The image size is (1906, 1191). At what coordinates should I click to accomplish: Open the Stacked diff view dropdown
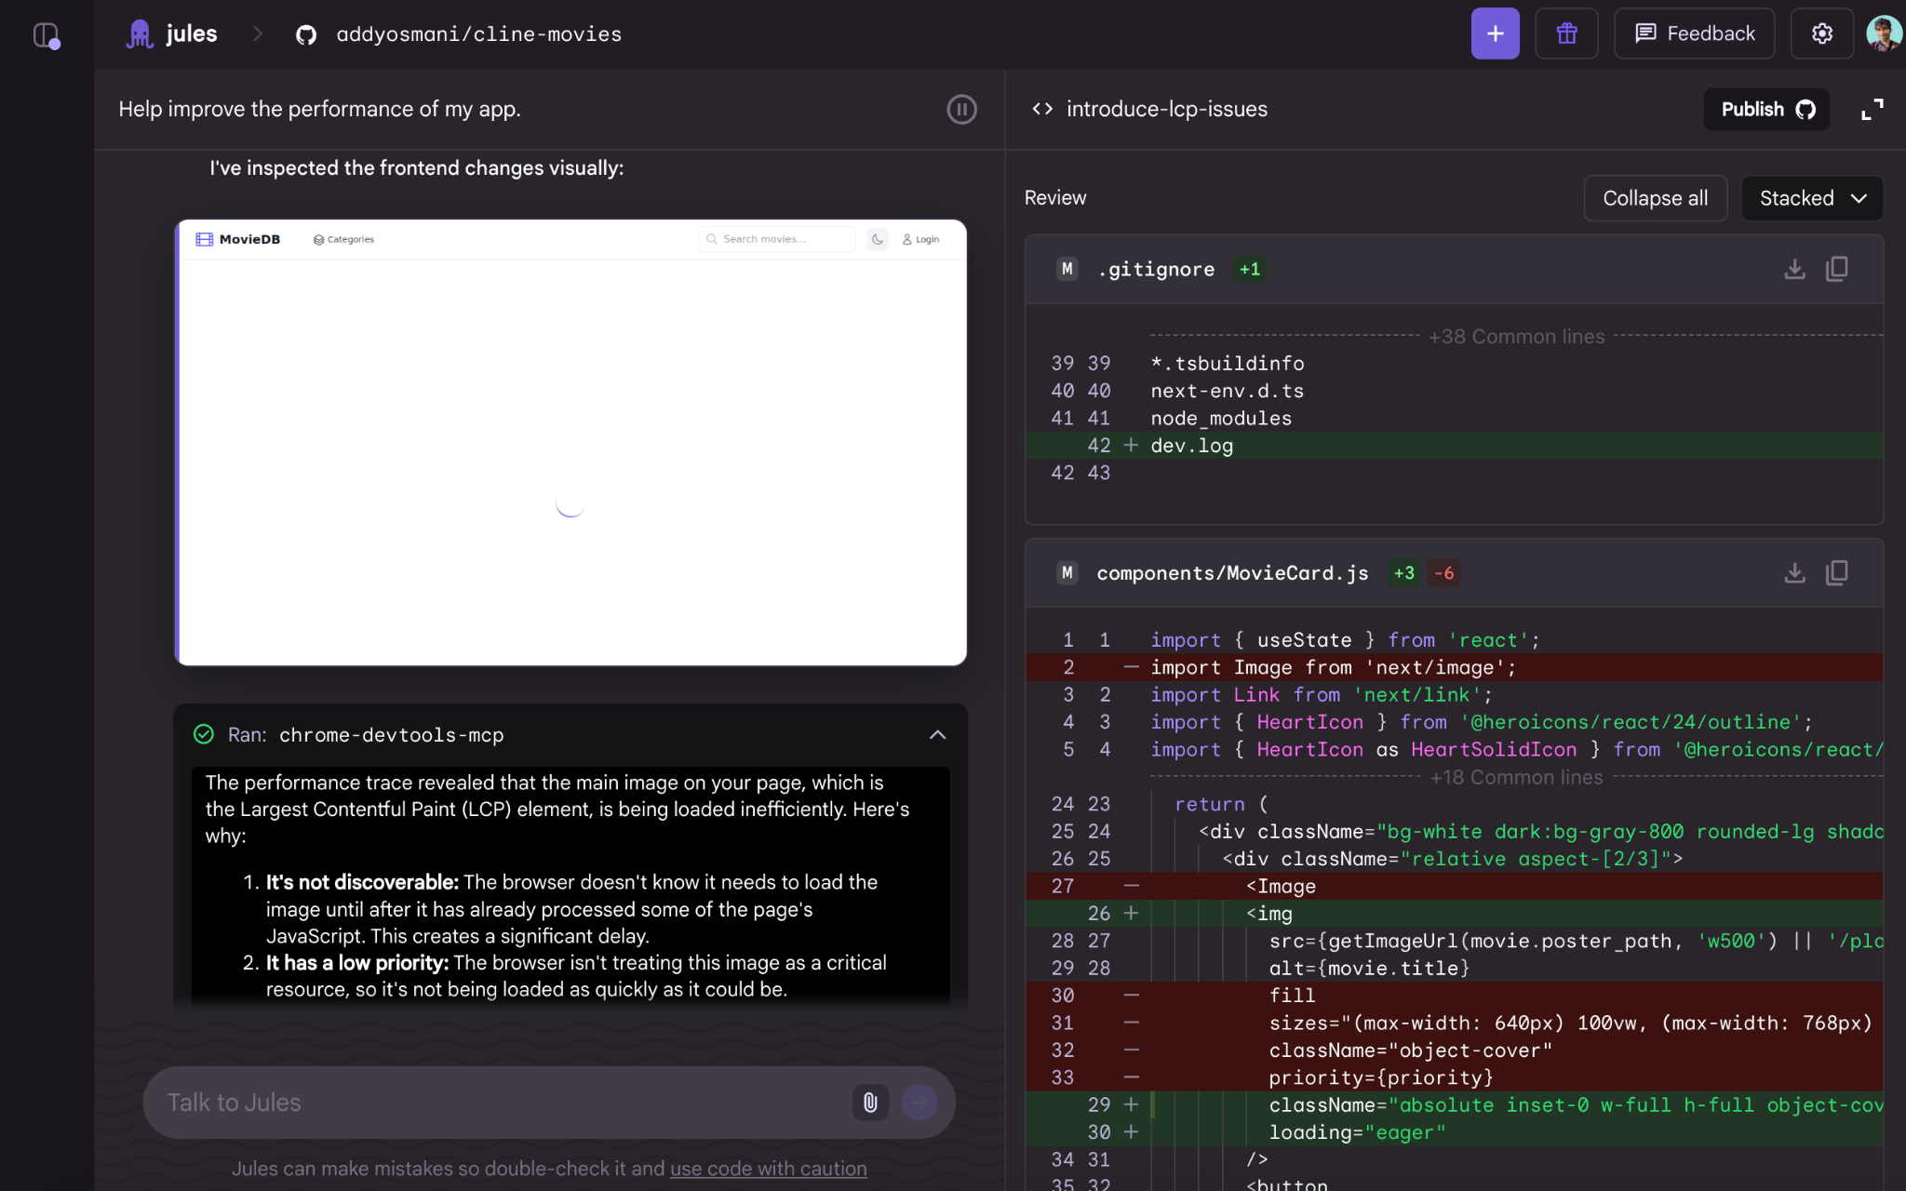1811,198
